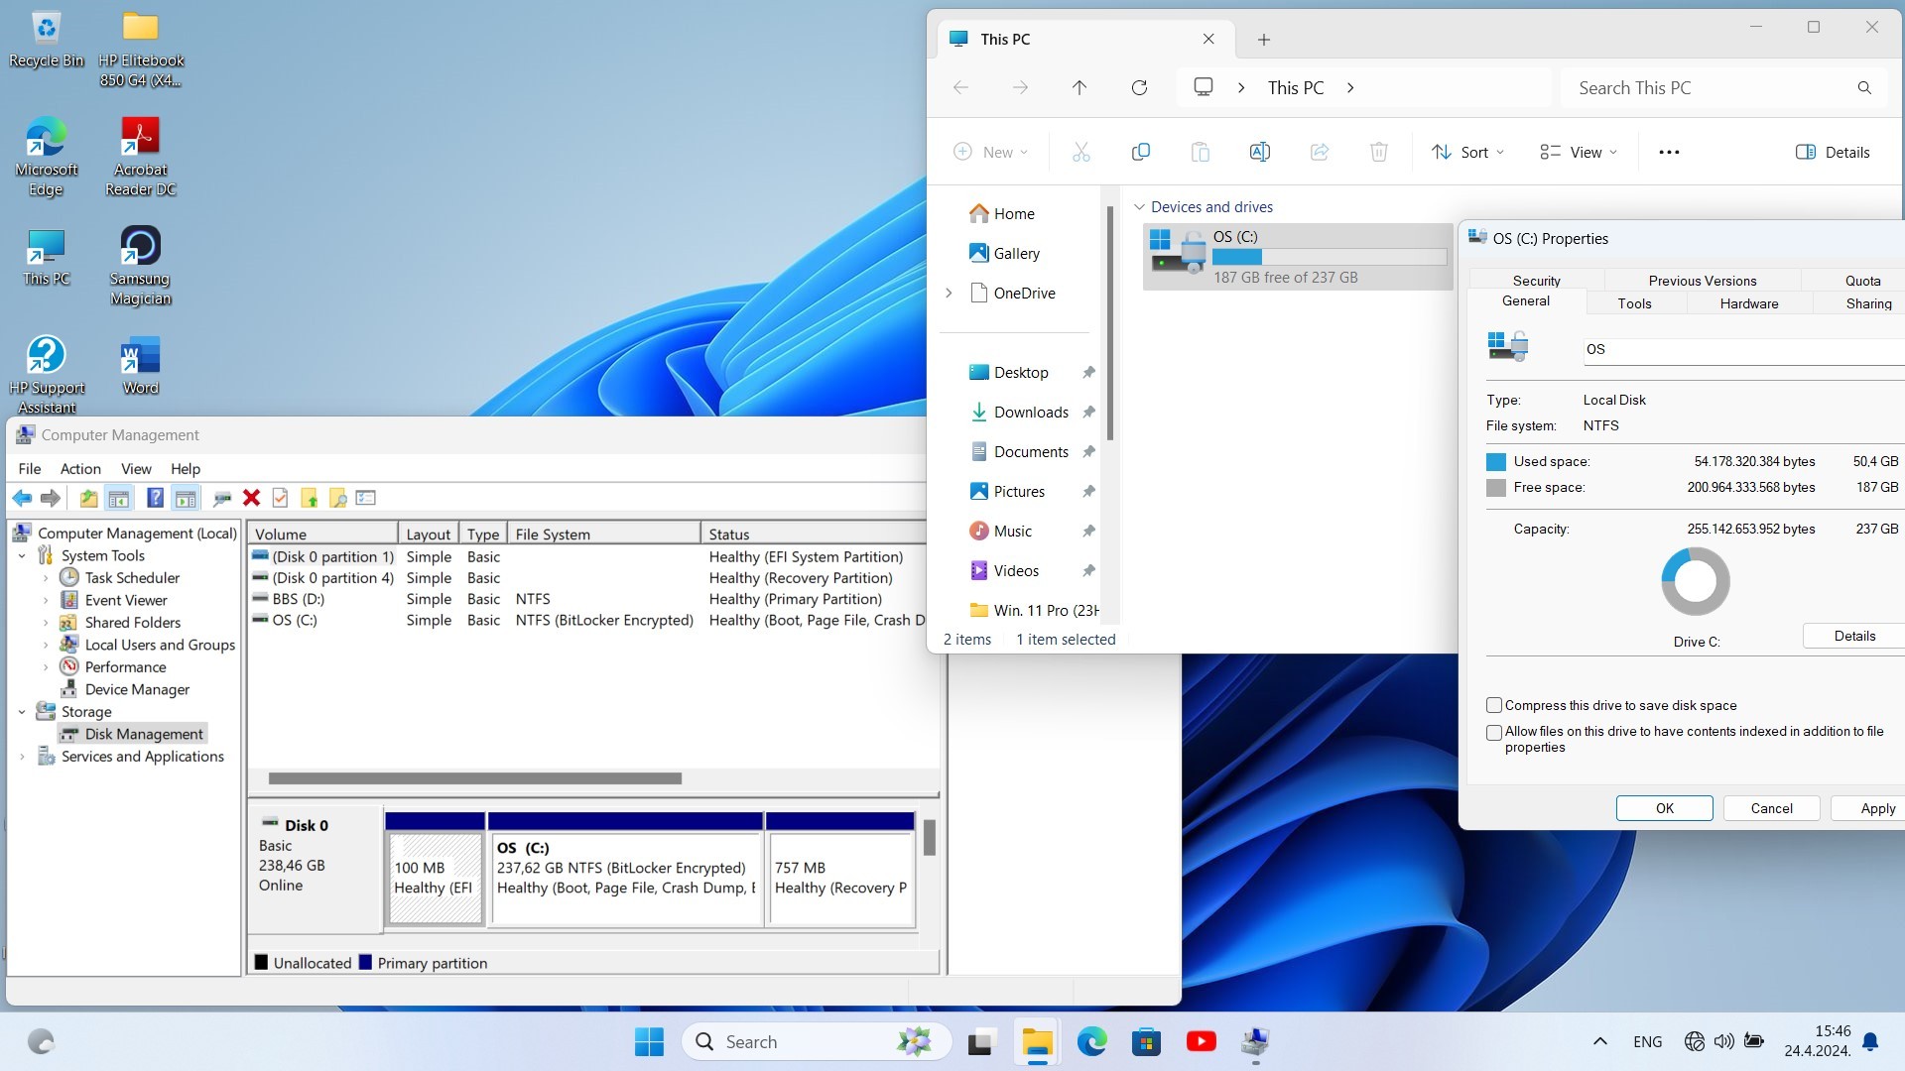Open the View dropdown in File Explorer
Screen dimensions: 1905x1071
click(1578, 152)
